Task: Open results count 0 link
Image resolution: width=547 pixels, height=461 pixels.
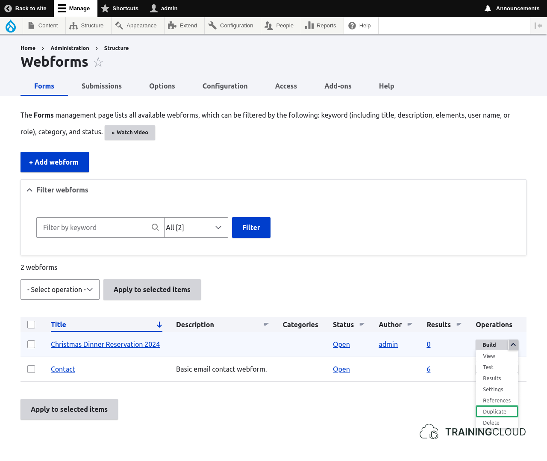Action: pos(429,344)
